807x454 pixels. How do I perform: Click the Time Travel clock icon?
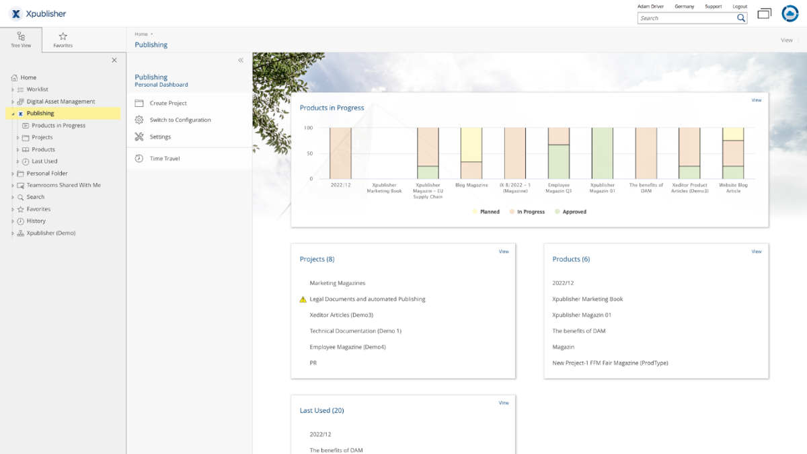(x=139, y=159)
